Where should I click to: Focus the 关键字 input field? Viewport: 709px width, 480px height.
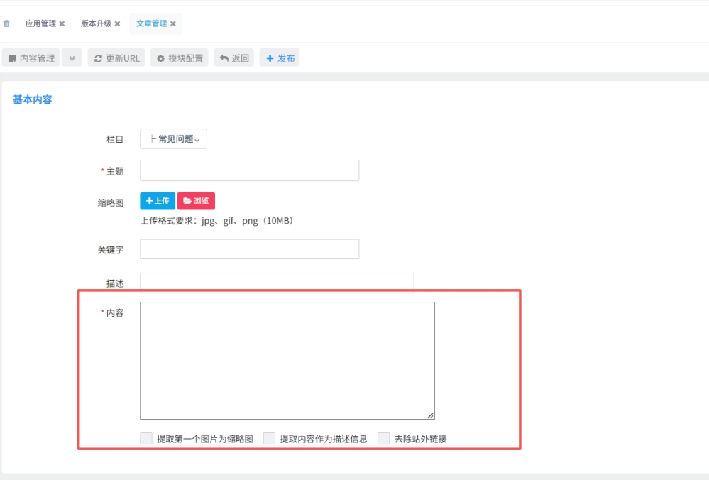[x=250, y=249]
